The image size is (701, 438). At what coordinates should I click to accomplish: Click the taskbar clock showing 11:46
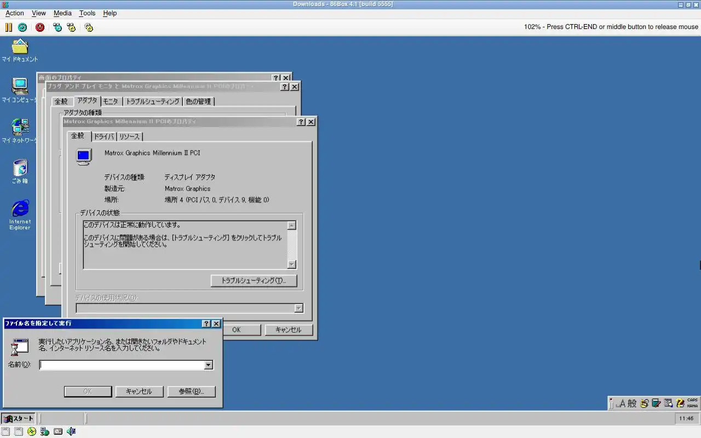686,418
